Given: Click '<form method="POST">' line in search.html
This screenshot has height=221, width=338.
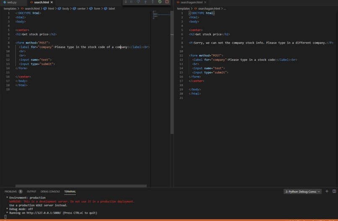Looking at the screenshot, I should 33,43.
